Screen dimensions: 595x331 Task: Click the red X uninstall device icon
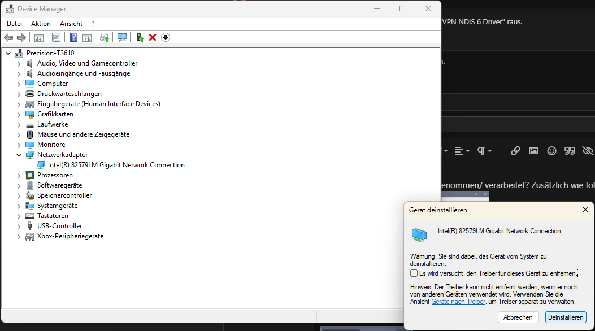point(153,37)
